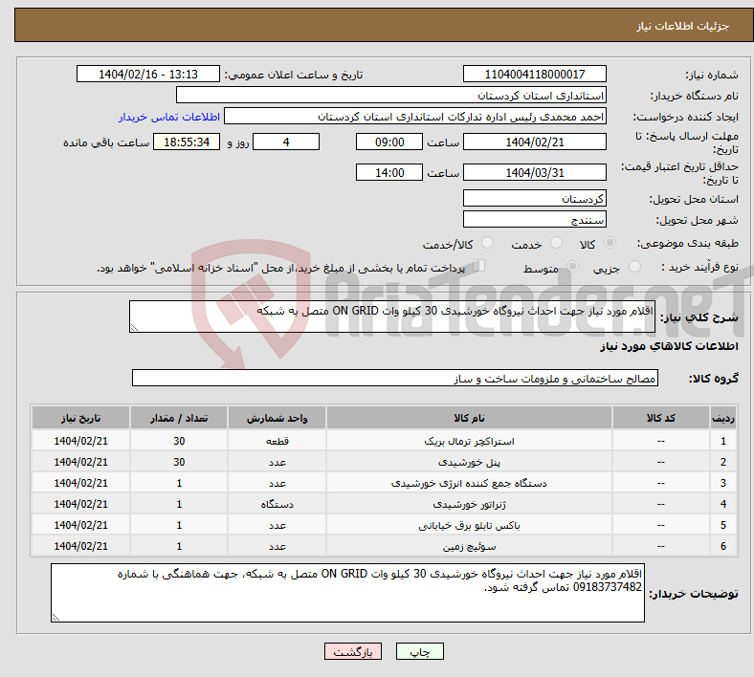Click quantity 30 in the پنل خورشیدی row
Image resolution: width=754 pixels, height=677 pixels.
pos(179,462)
